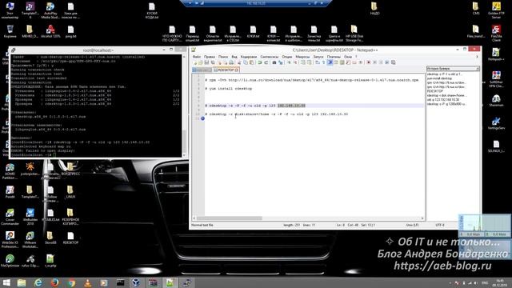Open the command prompt icon on taskbar
The image size is (512, 288).
pyautogui.click(x=121, y=282)
